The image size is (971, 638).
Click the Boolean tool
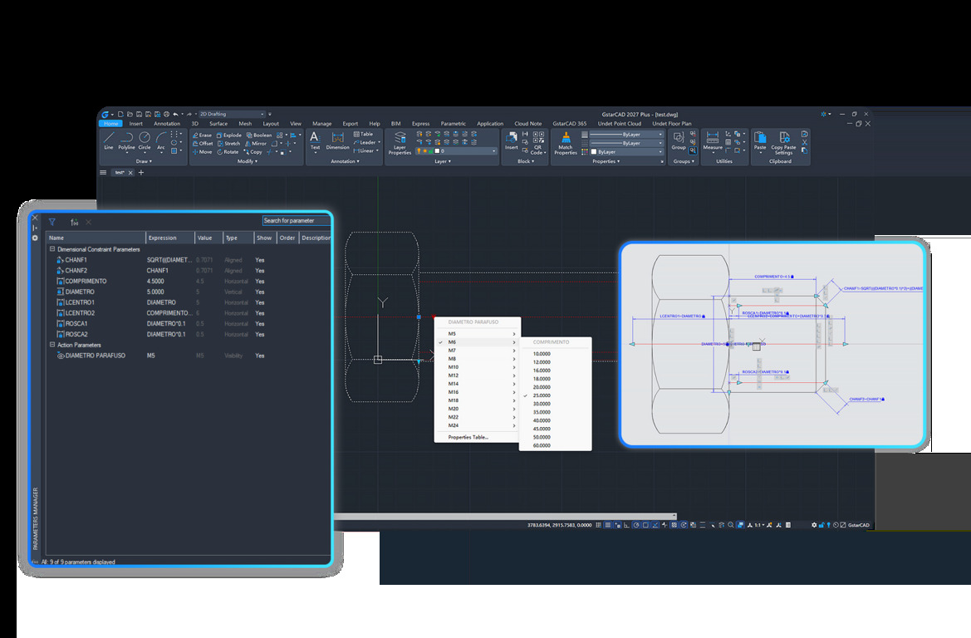259,135
